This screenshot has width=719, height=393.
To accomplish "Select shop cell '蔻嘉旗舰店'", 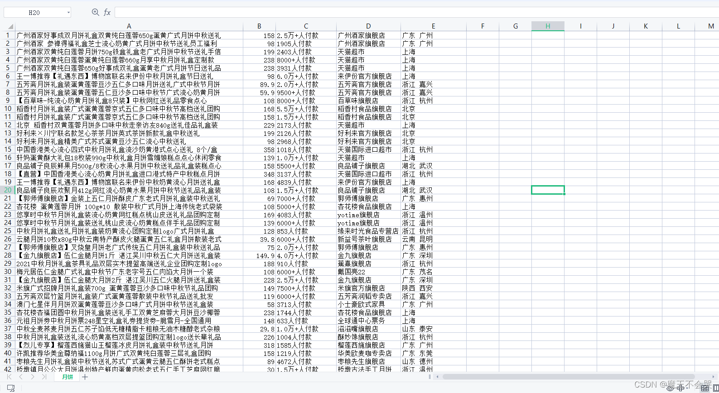I will click(x=368, y=264).
